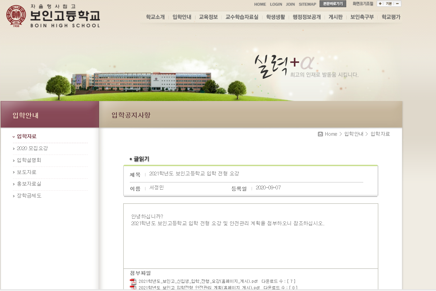Screen dimensions: 436x291
Task: Click the home icon in the breadcrumb
Action: point(320,134)
